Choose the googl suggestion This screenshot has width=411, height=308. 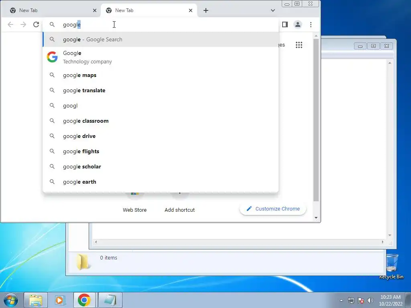point(161,106)
